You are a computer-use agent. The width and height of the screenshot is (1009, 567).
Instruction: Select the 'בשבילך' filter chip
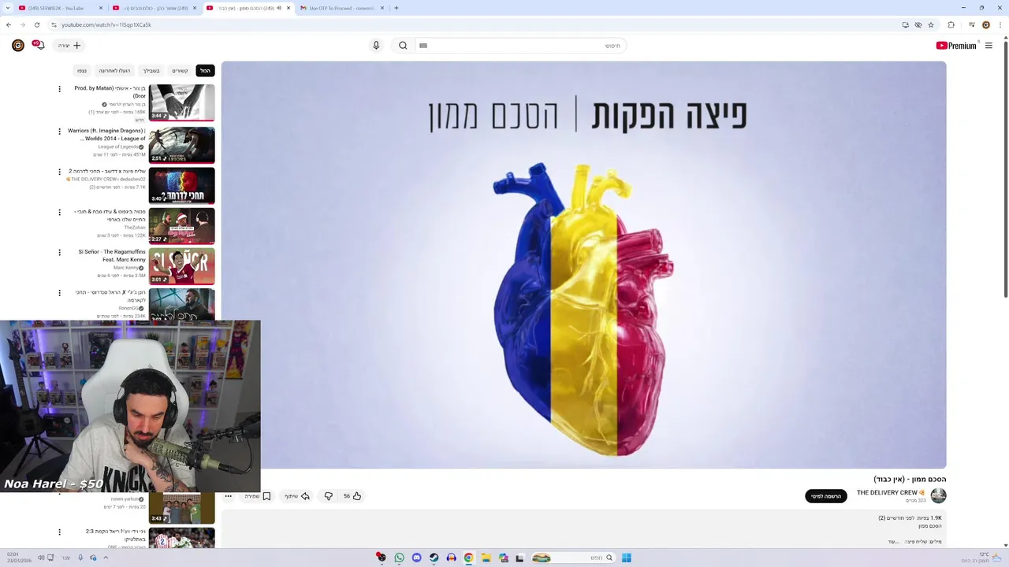tap(151, 71)
